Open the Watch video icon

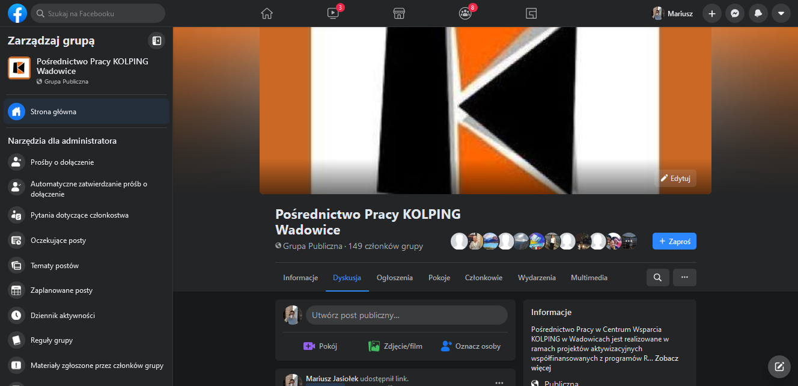(333, 13)
